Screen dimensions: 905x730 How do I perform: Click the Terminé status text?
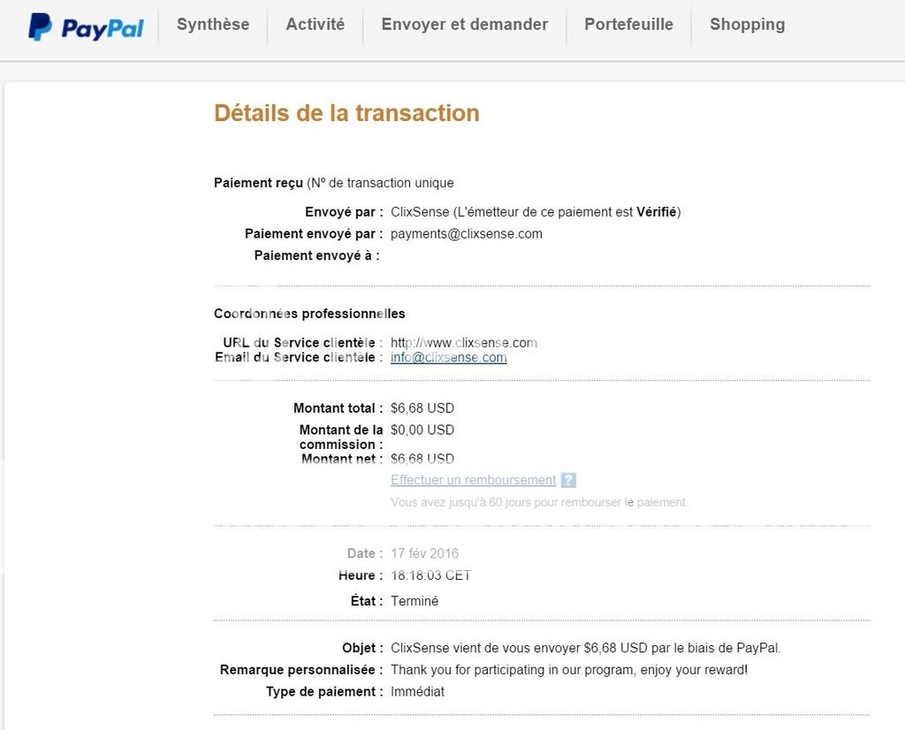click(414, 601)
